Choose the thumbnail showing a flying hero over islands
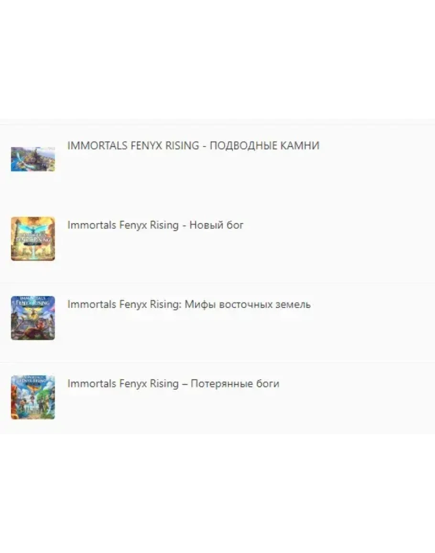Viewport: 435px width, 553px height. [33, 159]
